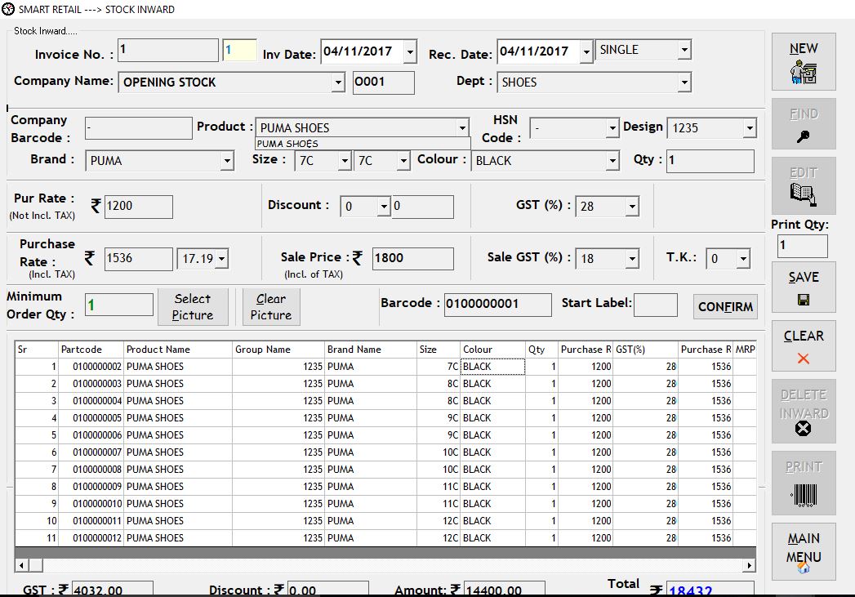Click the Purchase Rate 1536 field

click(139, 259)
